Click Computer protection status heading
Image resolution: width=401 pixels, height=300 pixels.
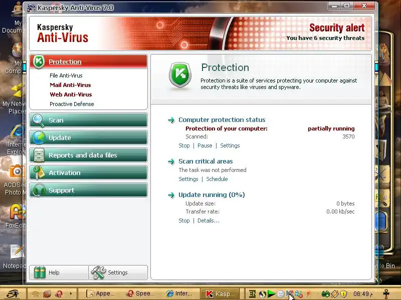tap(222, 120)
